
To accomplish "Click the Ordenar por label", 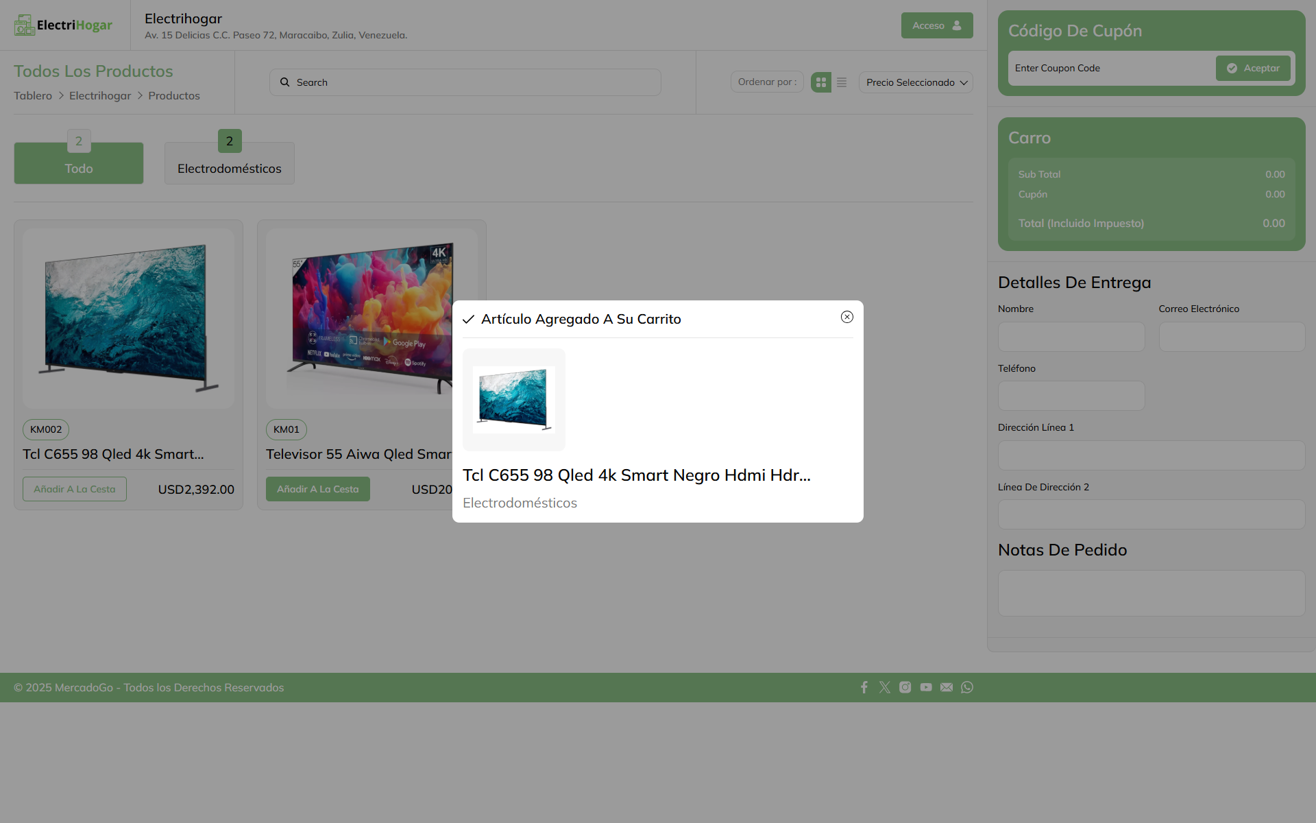I will [767, 82].
